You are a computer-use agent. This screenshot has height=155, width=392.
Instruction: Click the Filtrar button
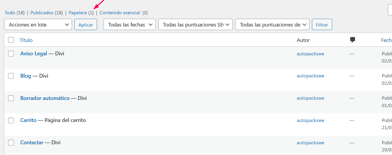pyautogui.click(x=322, y=24)
